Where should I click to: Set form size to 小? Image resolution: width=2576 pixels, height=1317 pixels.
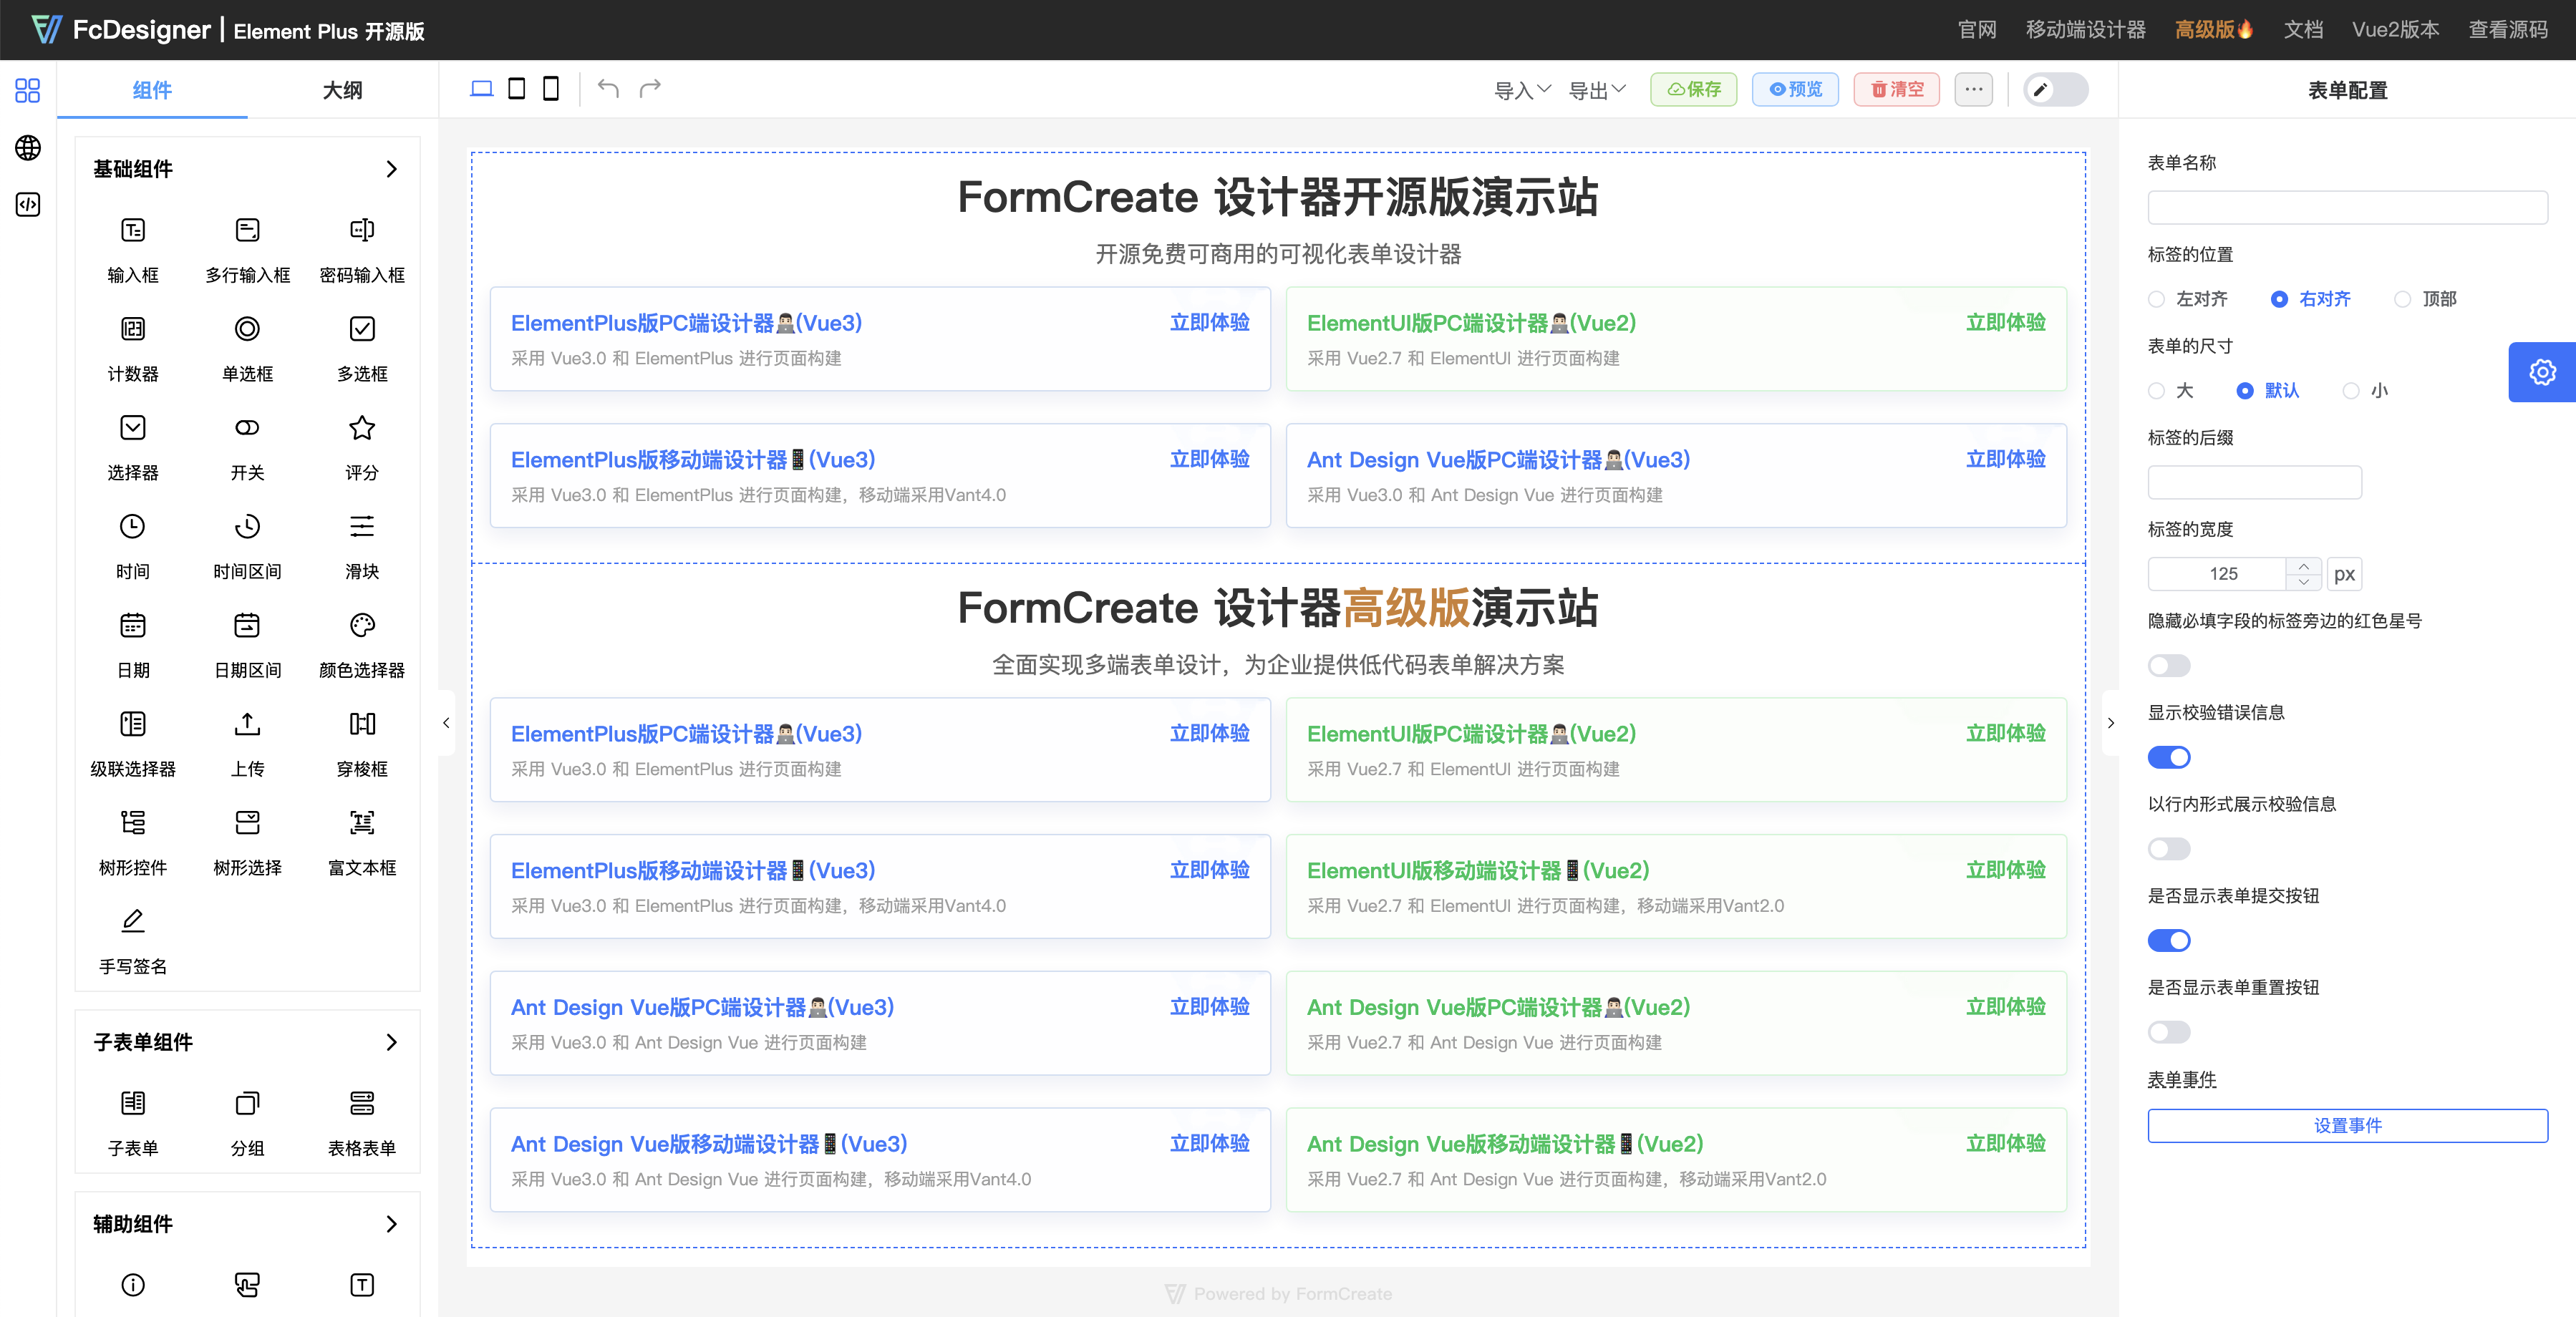click(2366, 391)
